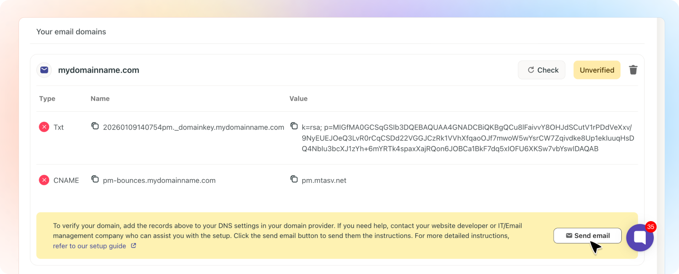Screen dimensions: 679x274
Task: Copy the Txt record name
Action: coord(95,126)
